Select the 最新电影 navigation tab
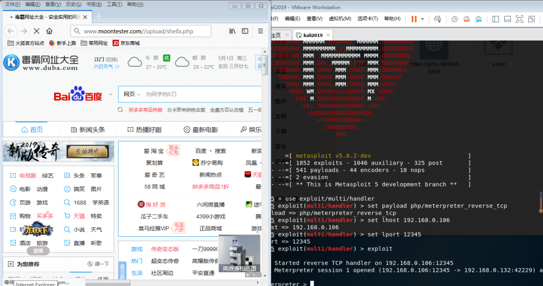543x286 pixels. [201, 130]
